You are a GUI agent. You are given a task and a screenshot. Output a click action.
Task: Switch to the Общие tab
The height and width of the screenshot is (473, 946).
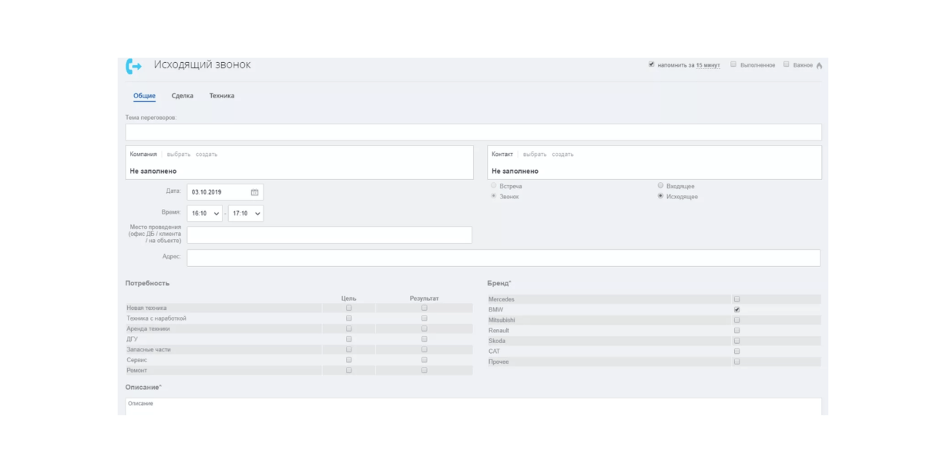[x=145, y=96]
